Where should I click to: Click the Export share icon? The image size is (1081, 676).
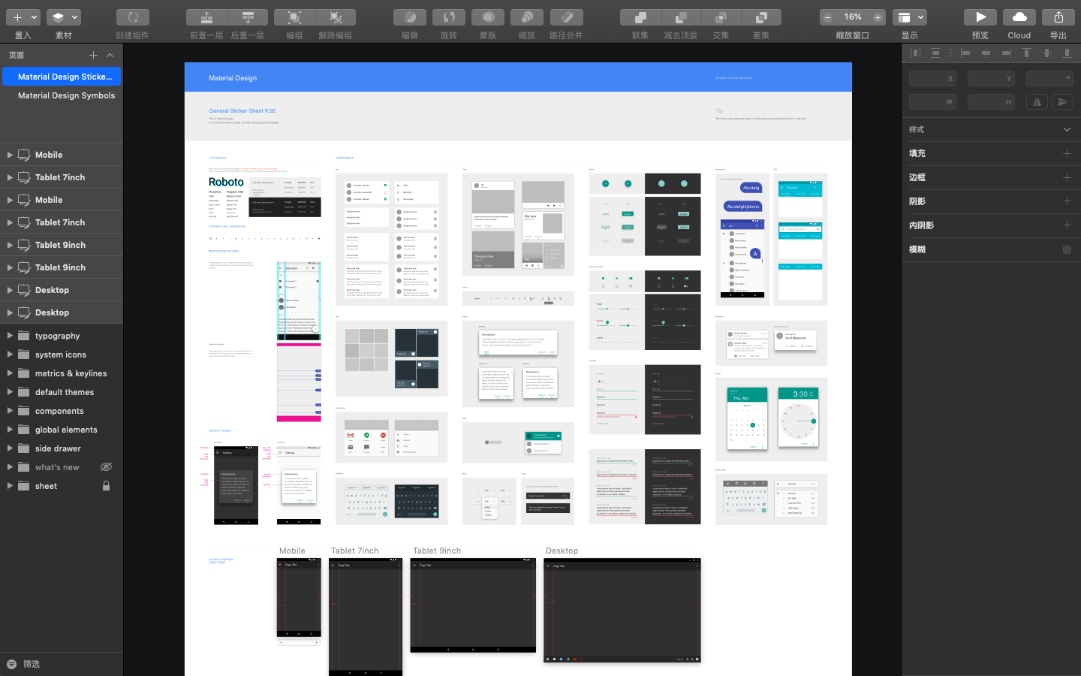tap(1058, 17)
